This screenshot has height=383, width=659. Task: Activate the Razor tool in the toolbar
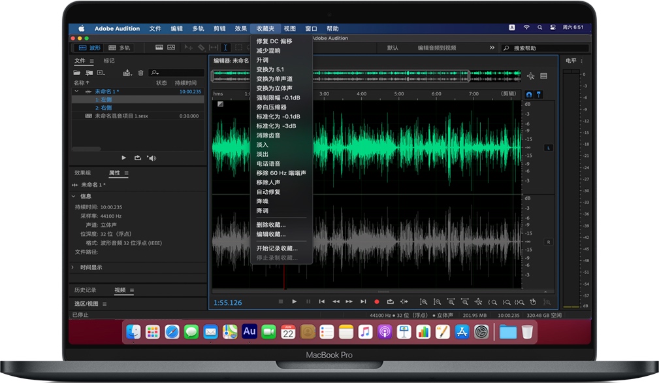pos(202,46)
